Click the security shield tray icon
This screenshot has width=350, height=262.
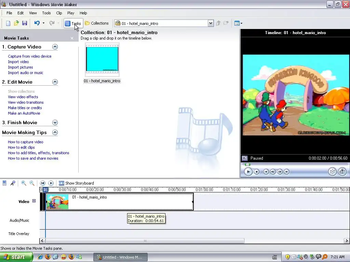[287, 257]
